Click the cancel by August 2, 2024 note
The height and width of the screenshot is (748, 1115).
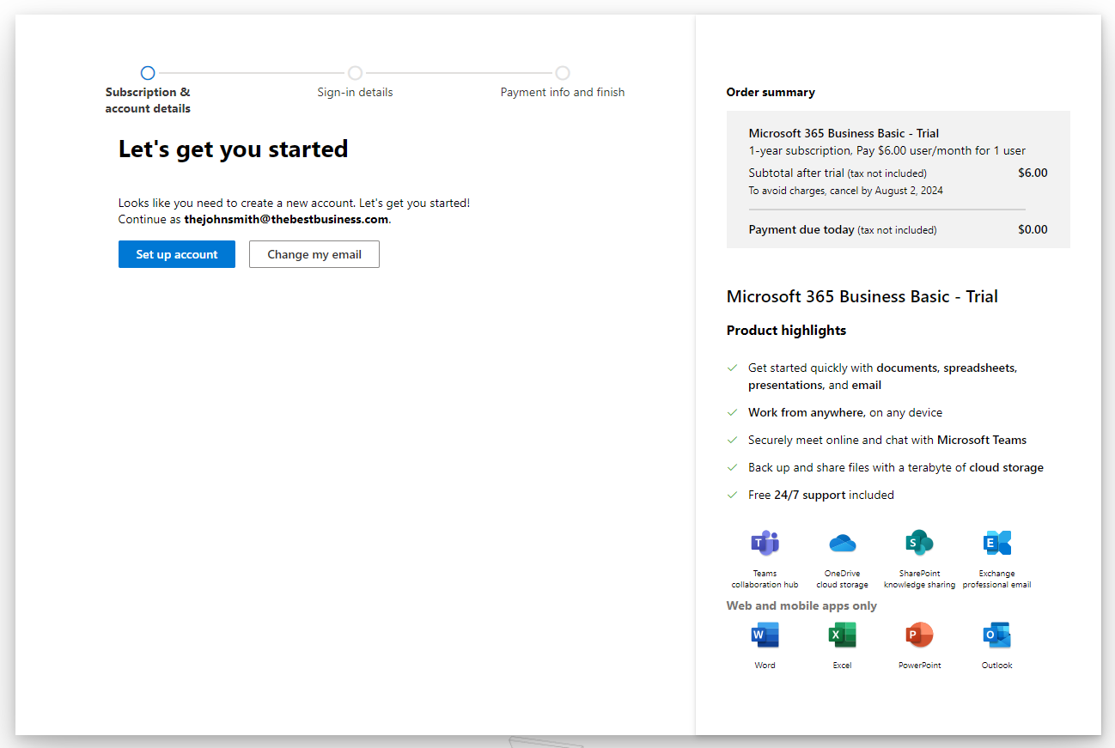pyautogui.click(x=845, y=191)
